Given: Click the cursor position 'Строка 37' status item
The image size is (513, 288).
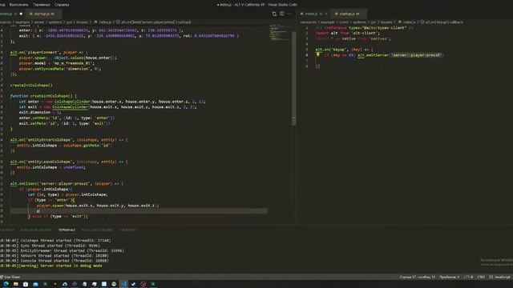Looking at the screenshot, I should 418,277.
